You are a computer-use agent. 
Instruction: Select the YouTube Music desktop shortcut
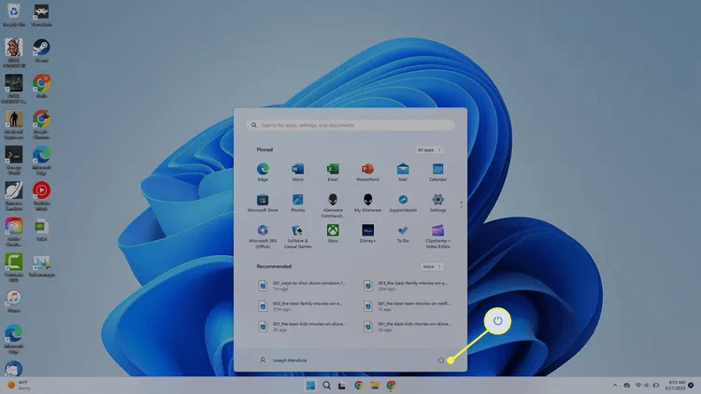pyautogui.click(x=41, y=196)
